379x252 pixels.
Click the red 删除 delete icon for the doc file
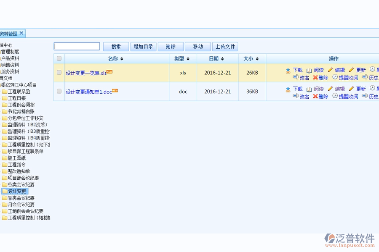[316, 96]
